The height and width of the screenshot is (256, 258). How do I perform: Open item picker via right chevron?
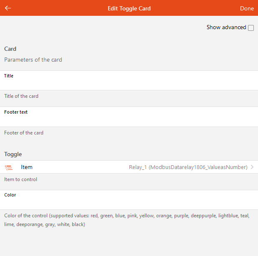tap(252, 167)
